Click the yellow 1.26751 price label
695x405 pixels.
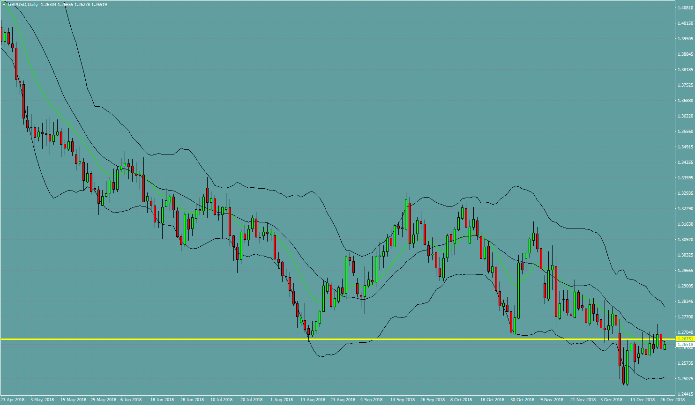pos(684,339)
